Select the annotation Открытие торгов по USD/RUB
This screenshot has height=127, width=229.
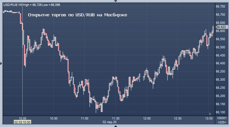pyautogui.click(x=77, y=15)
